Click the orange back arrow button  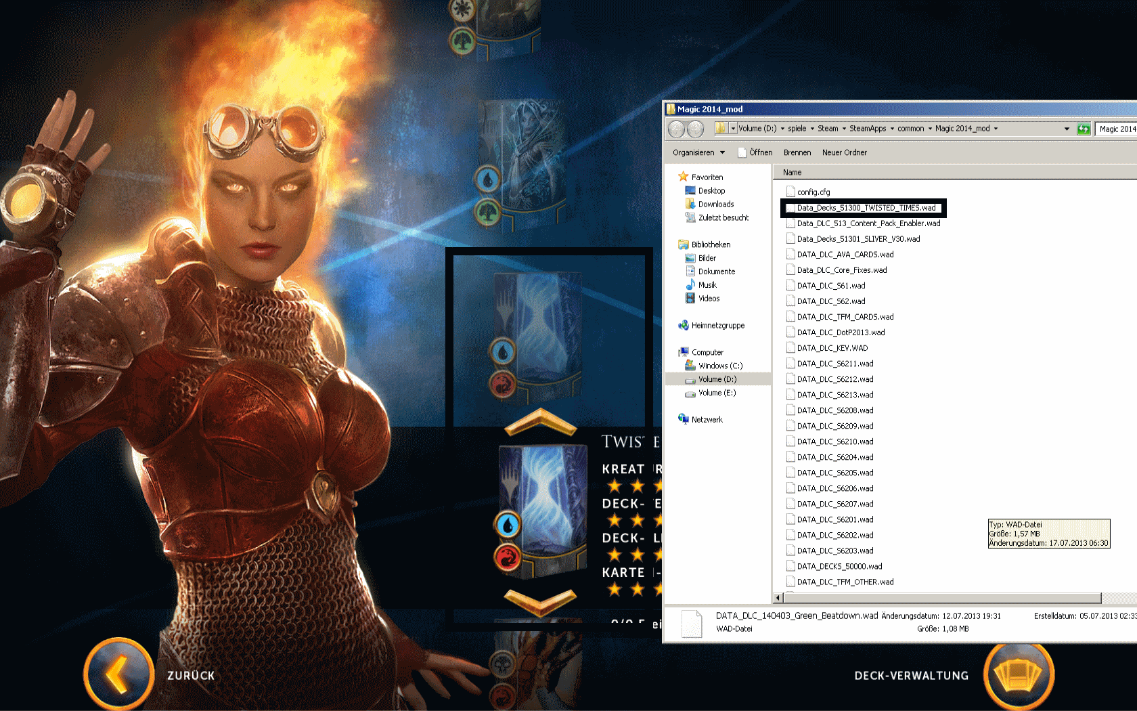[118, 674]
